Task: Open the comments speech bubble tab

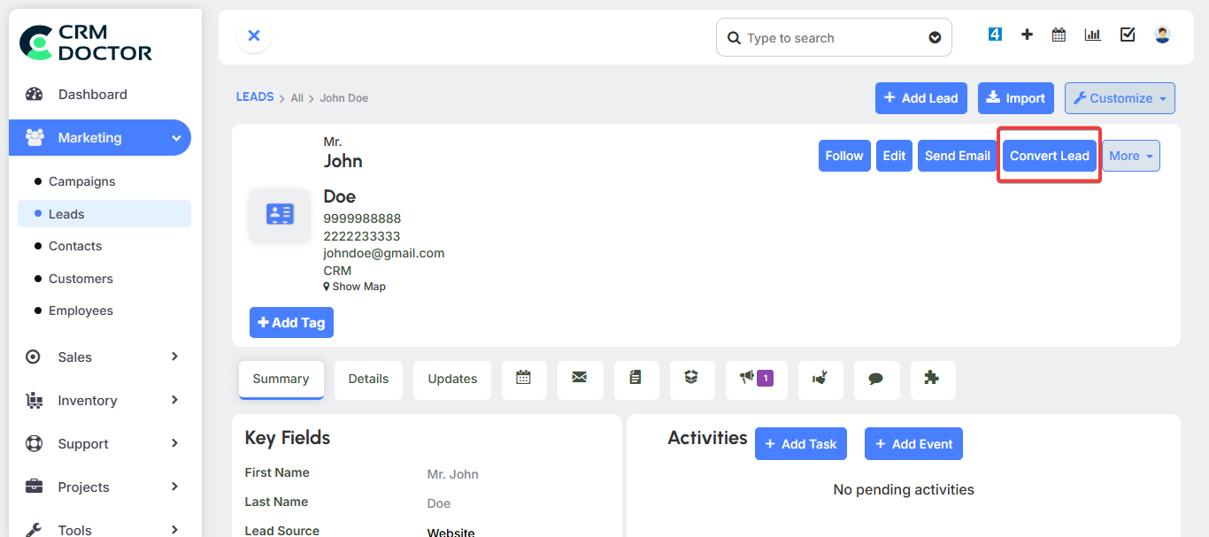Action: [876, 379]
